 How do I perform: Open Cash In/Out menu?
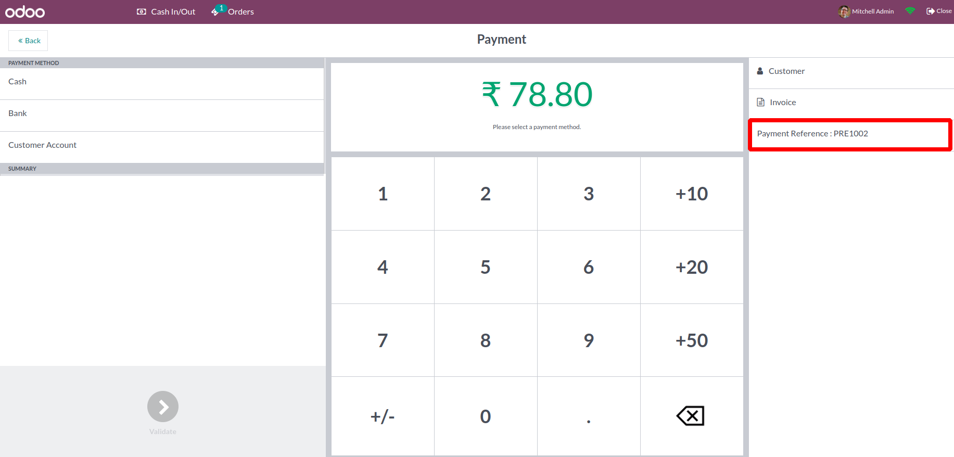point(166,11)
